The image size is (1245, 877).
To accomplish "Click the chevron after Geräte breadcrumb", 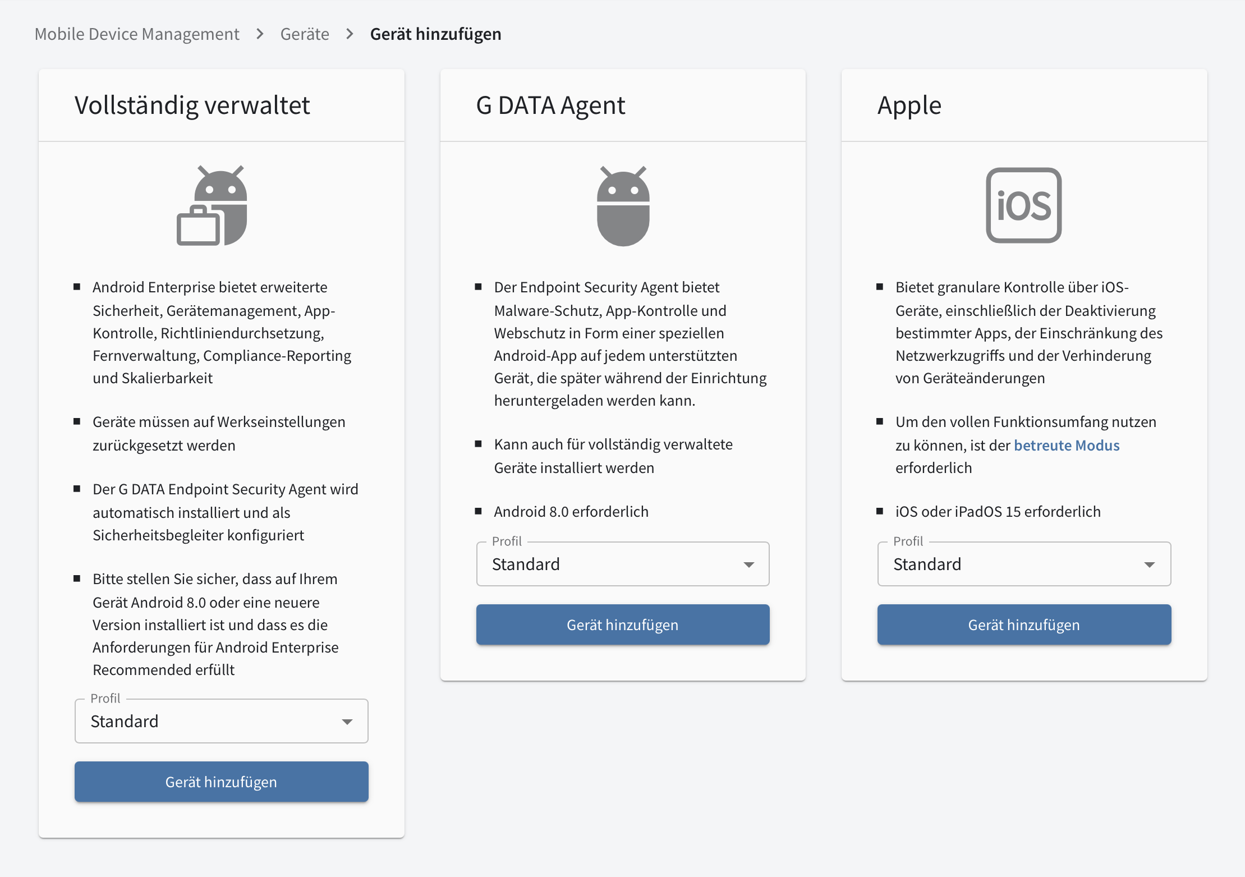I will pyautogui.click(x=350, y=34).
